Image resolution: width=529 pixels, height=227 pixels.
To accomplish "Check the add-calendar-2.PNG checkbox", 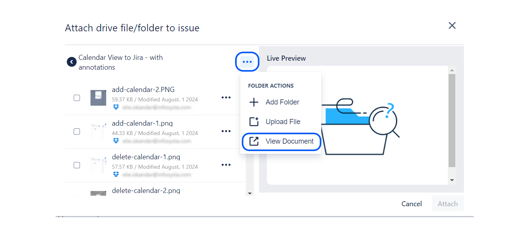I will [x=77, y=98].
